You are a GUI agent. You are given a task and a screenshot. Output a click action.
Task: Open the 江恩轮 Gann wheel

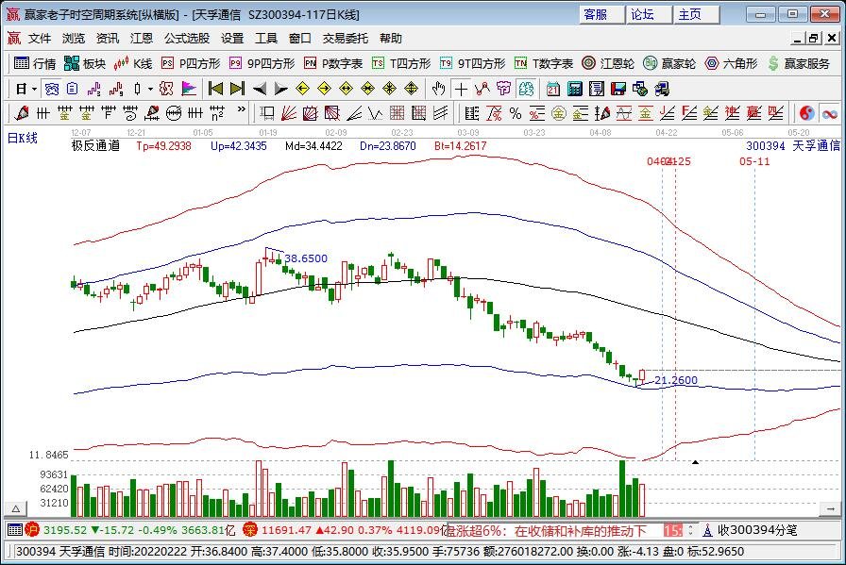click(608, 63)
